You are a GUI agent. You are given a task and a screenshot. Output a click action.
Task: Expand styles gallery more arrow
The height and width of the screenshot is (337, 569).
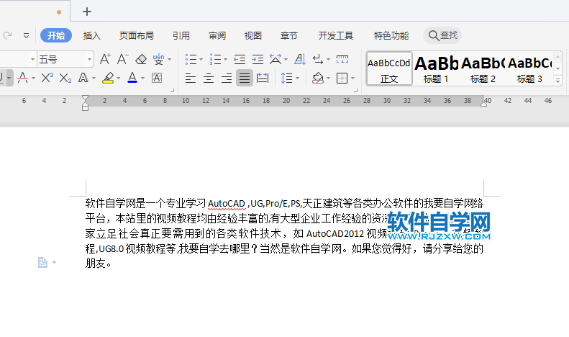[x=558, y=81]
